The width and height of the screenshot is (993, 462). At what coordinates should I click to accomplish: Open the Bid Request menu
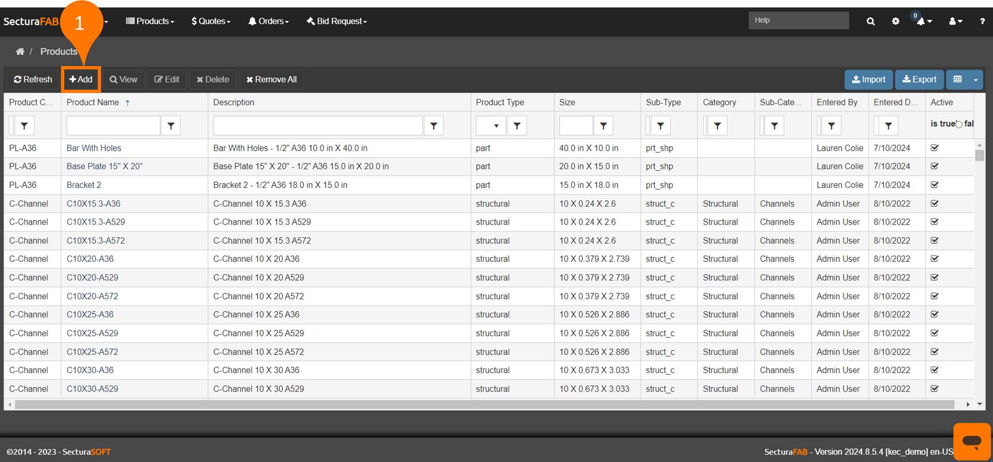click(x=337, y=21)
